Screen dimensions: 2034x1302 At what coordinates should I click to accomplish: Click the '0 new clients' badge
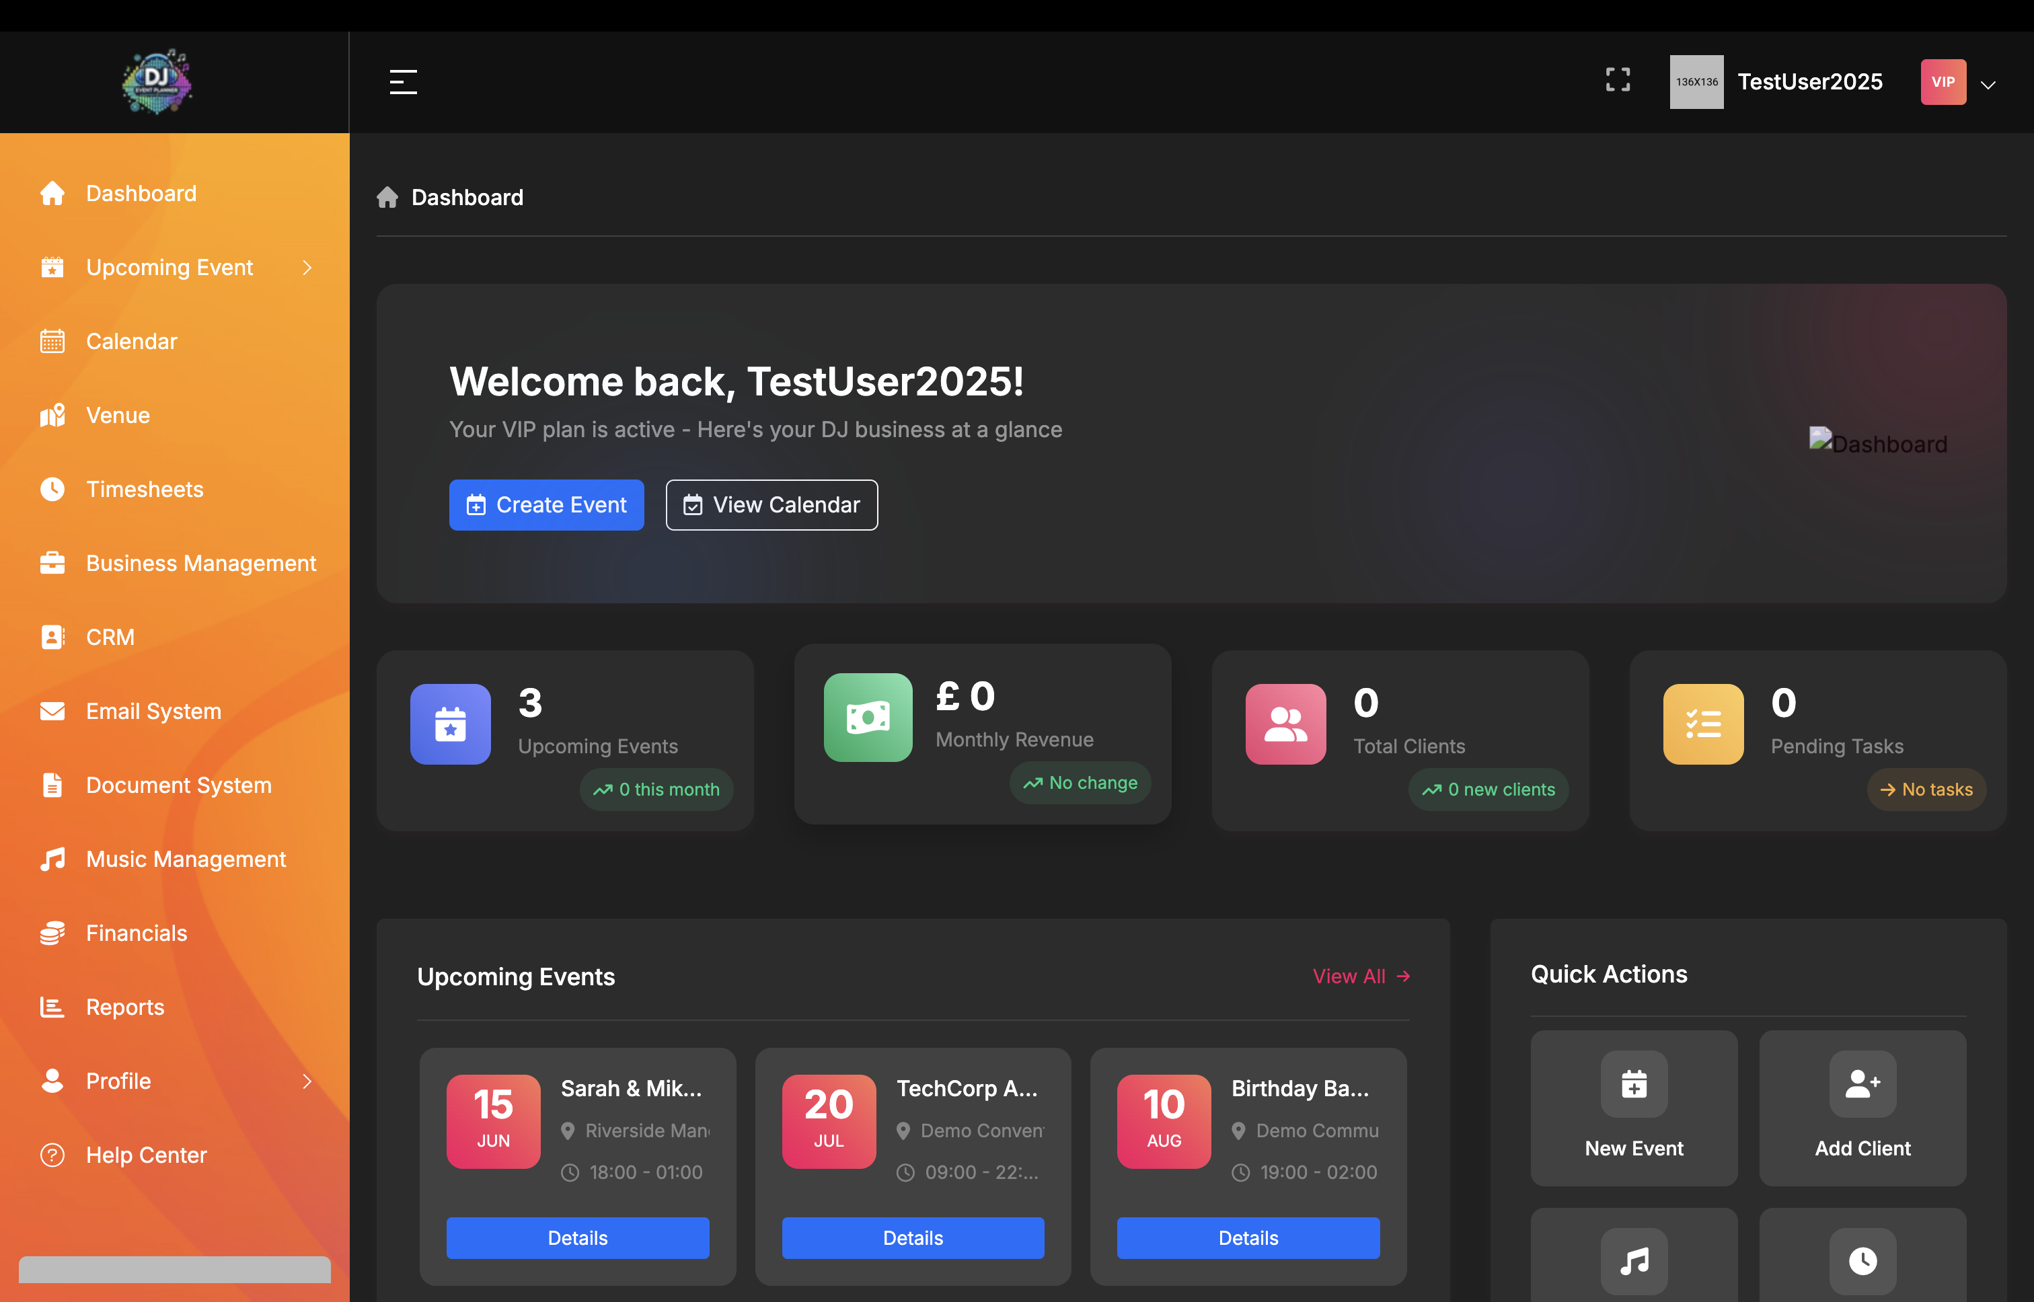[1488, 790]
